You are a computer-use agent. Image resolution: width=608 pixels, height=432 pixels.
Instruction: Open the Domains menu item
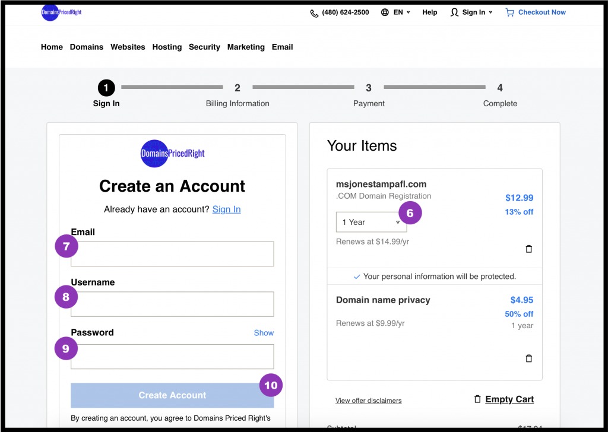pos(87,47)
